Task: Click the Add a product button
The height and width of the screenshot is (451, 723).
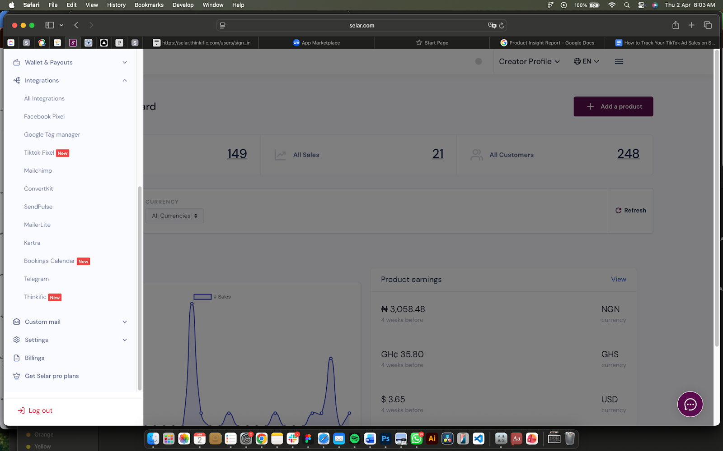Action: [613, 106]
